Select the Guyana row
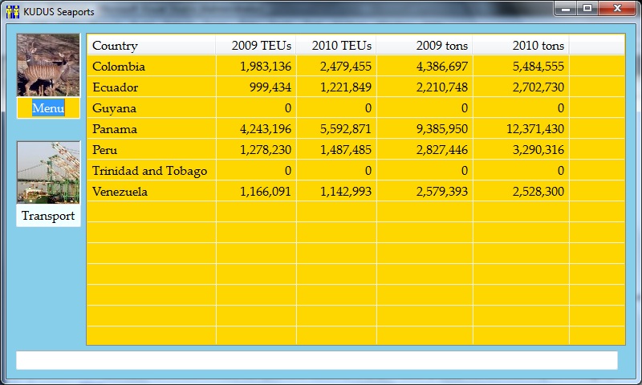Image resolution: width=642 pixels, height=385 pixels. coord(114,108)
